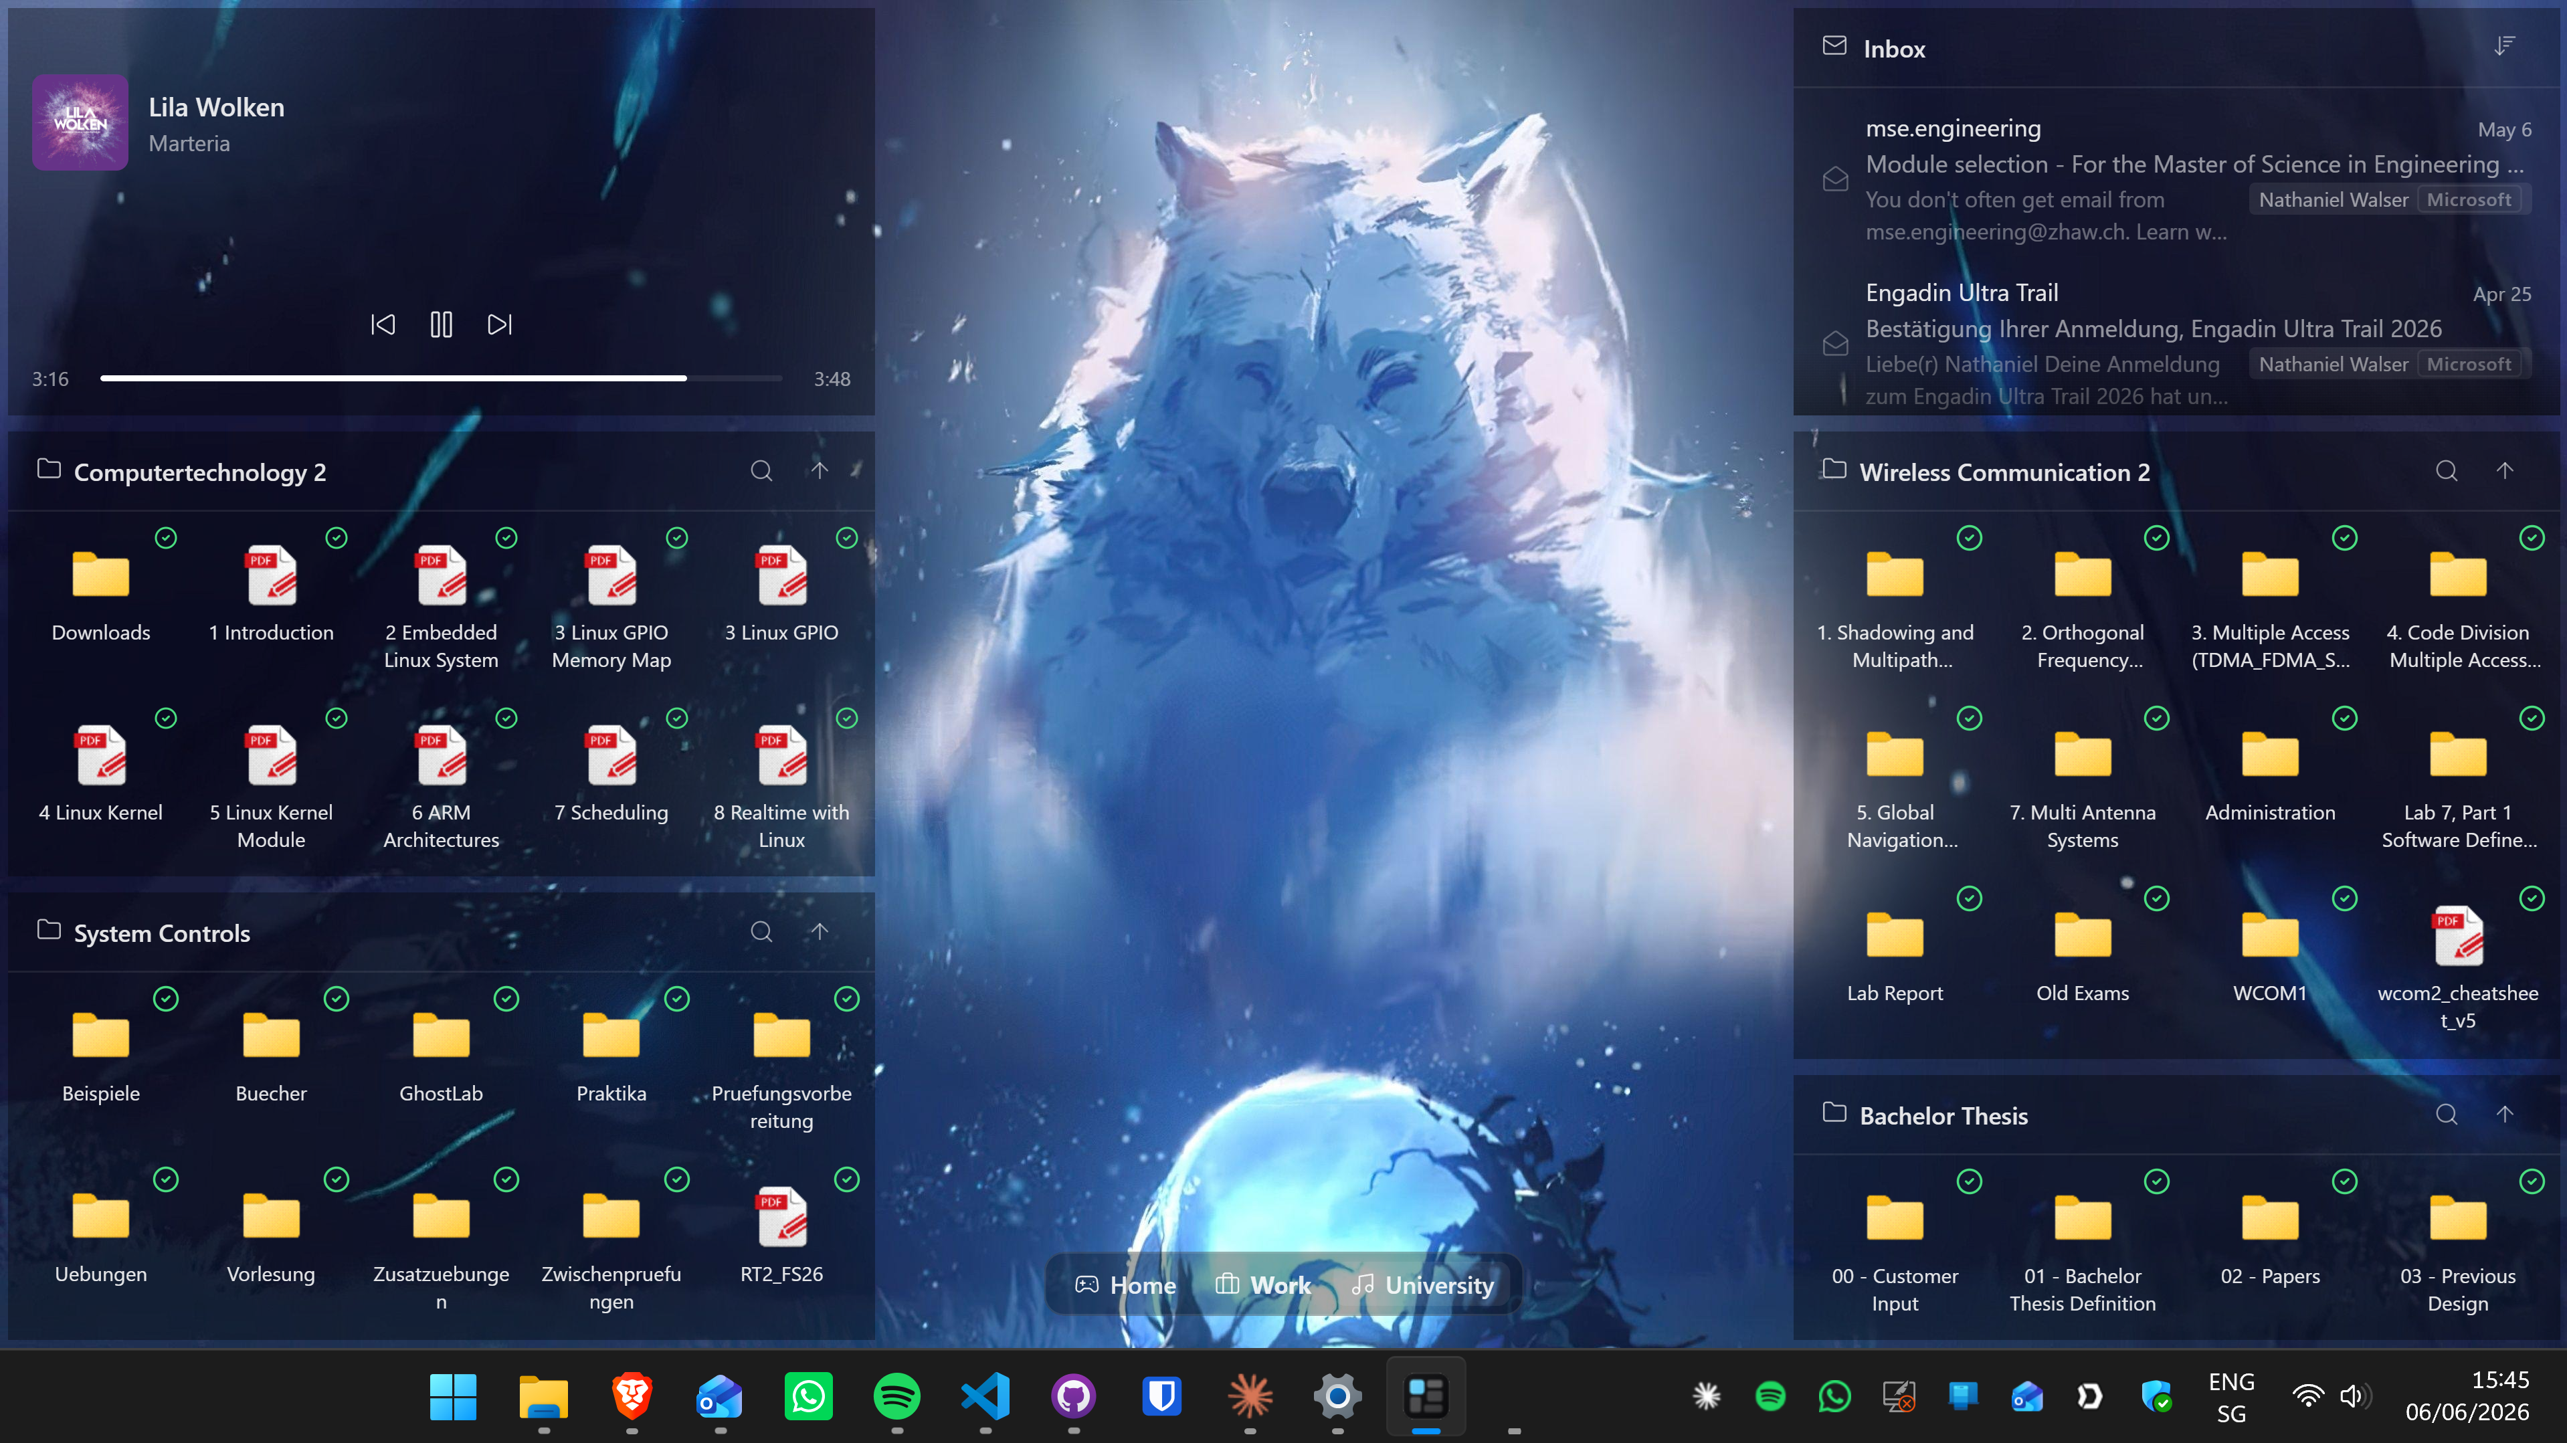
Task: Click the ENG SG language indicator
Action: click(2231, 1396)
